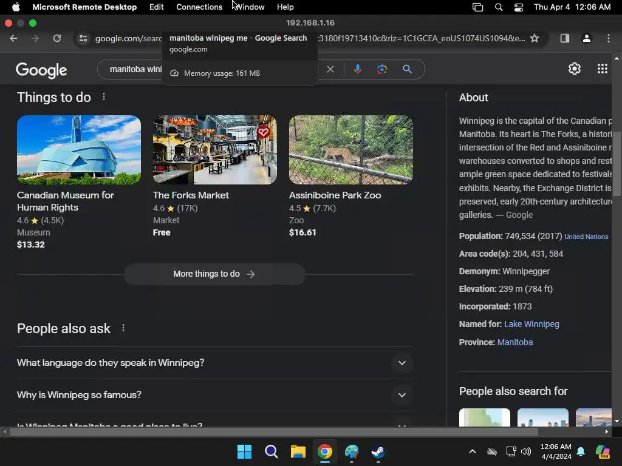Open Steam from taskbar

point(378,451)
